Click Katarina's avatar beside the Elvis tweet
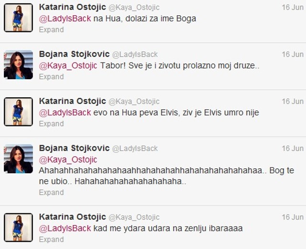The height and width of the screenshot is (249, 306). click(x=18, y=112)
